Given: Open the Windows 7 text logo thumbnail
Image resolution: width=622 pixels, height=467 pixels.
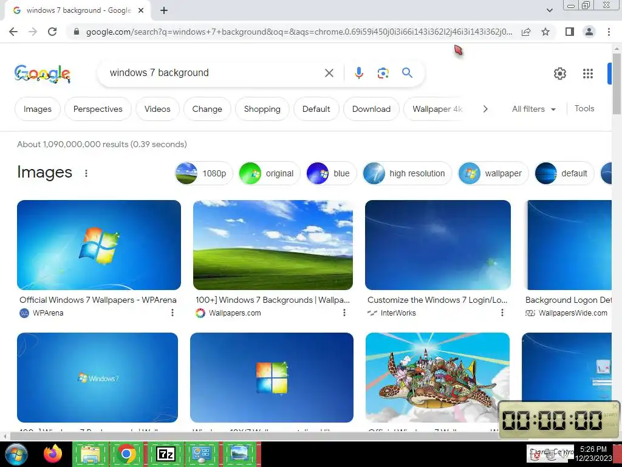Looking at the screenshot, I should [98, 378].
